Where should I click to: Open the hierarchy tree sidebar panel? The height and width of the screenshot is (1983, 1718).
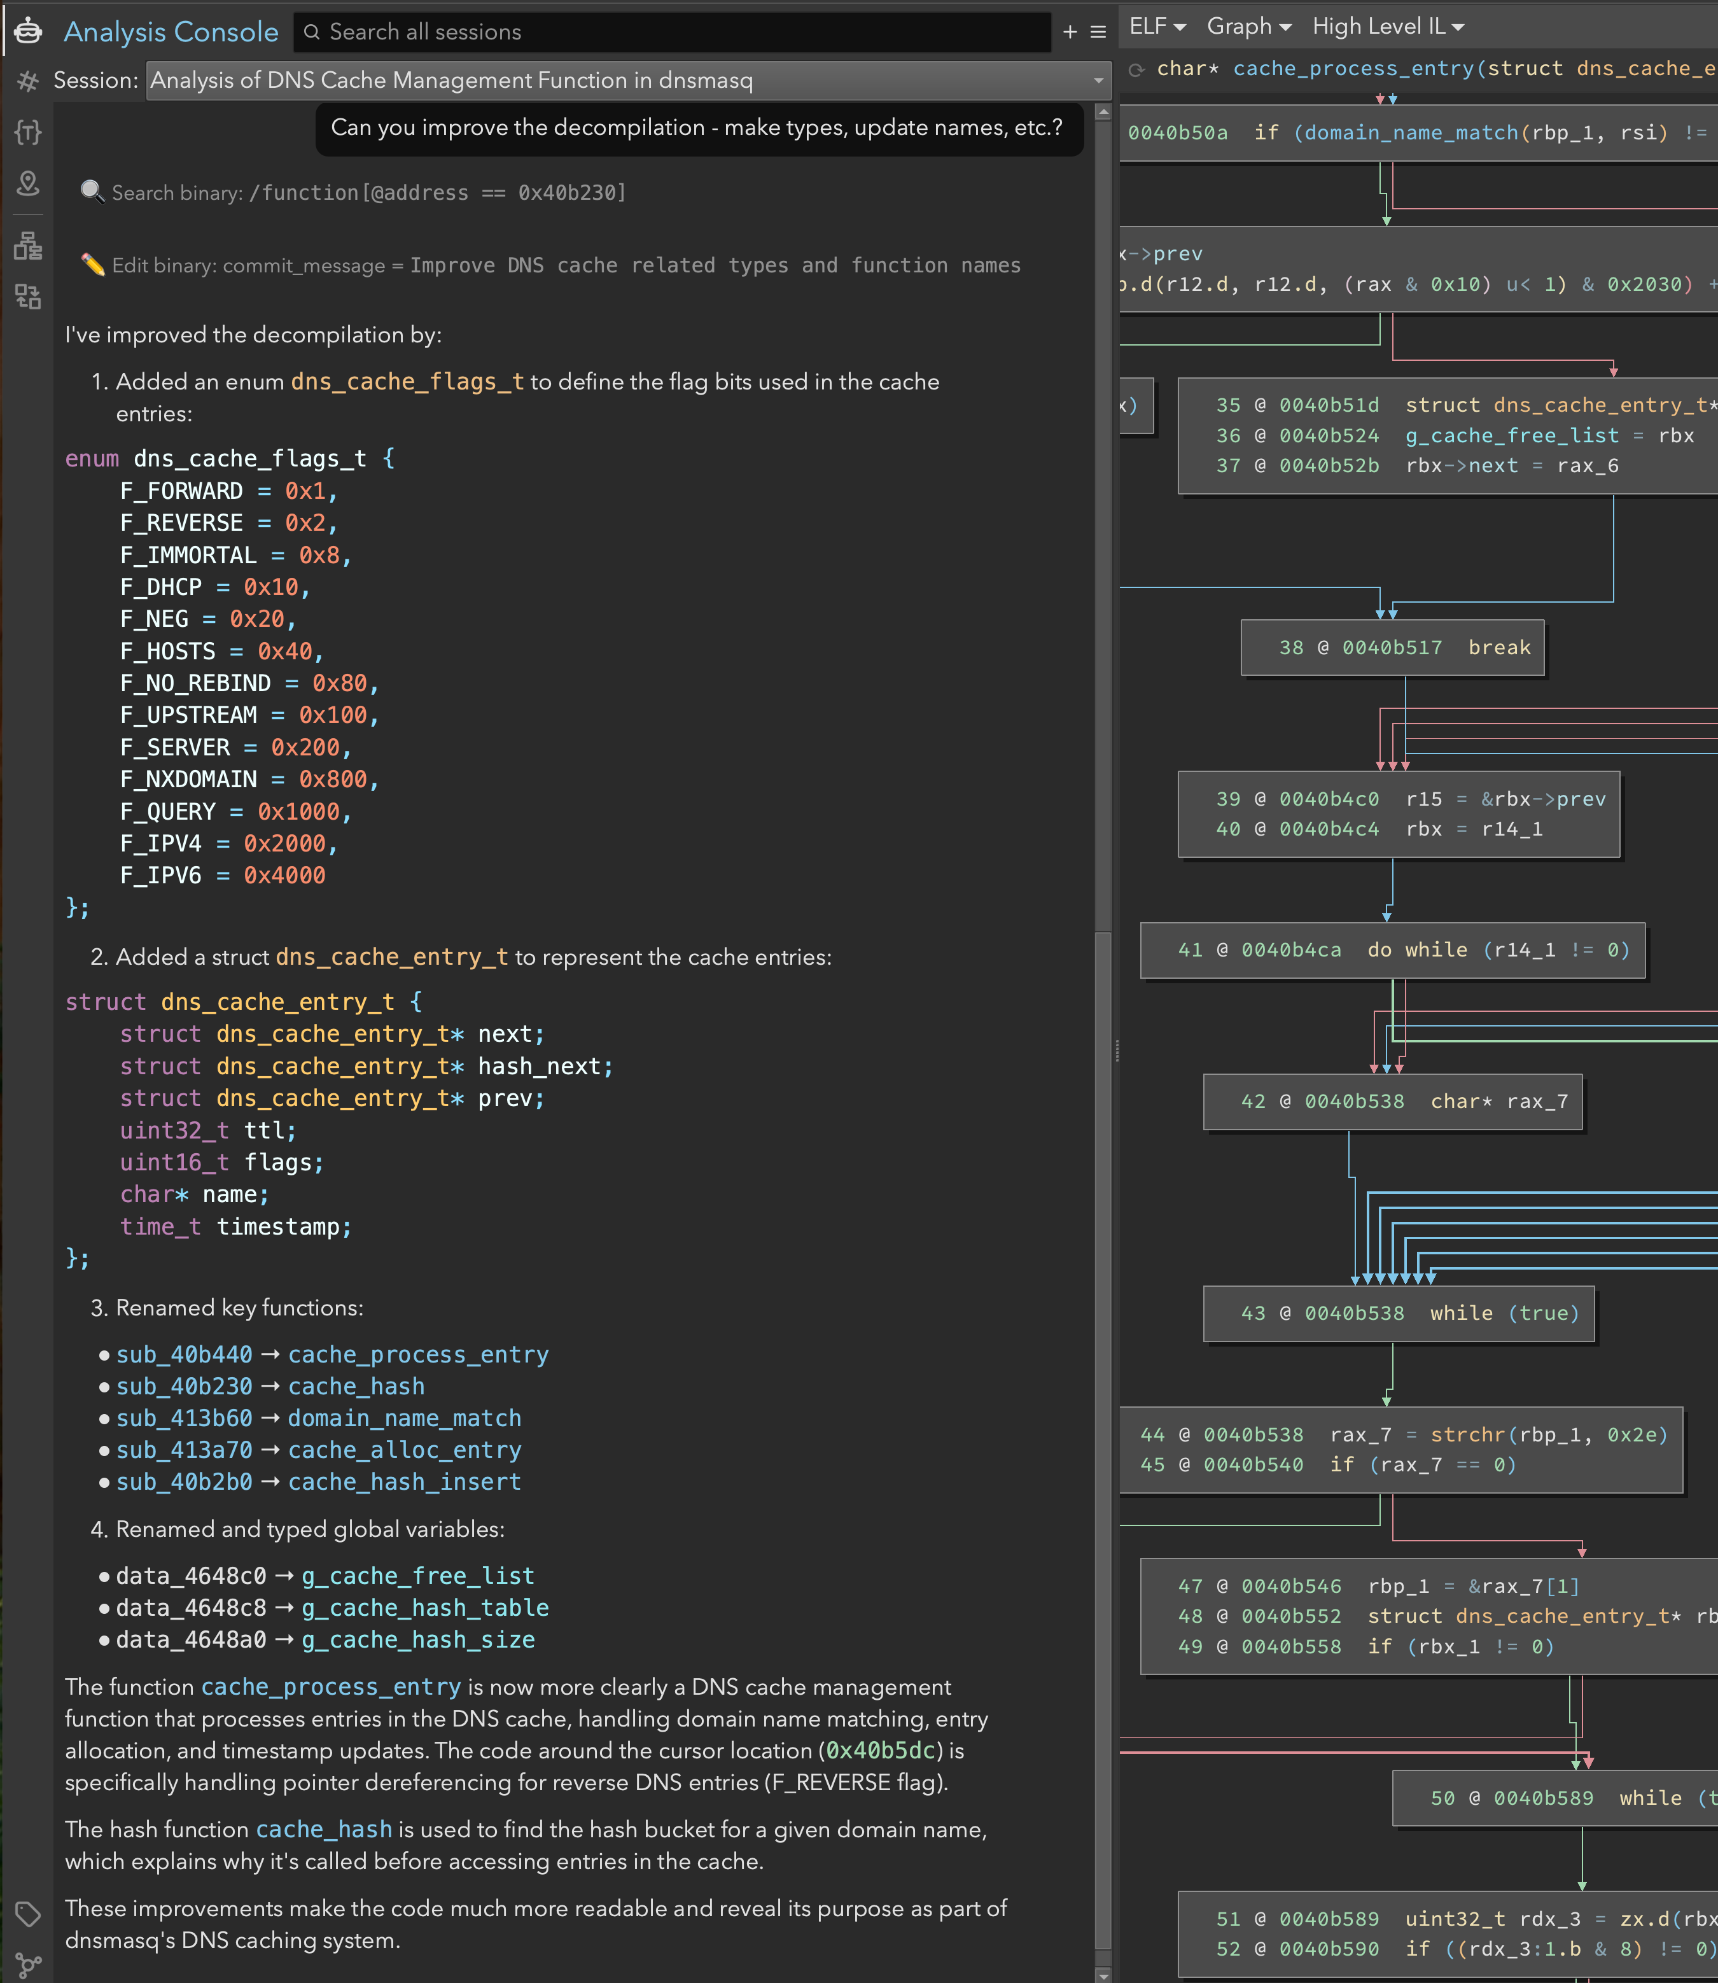pos(28,246)
